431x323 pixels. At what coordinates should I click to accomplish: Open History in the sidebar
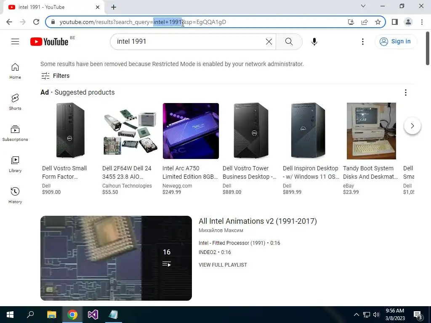point(15,196)
